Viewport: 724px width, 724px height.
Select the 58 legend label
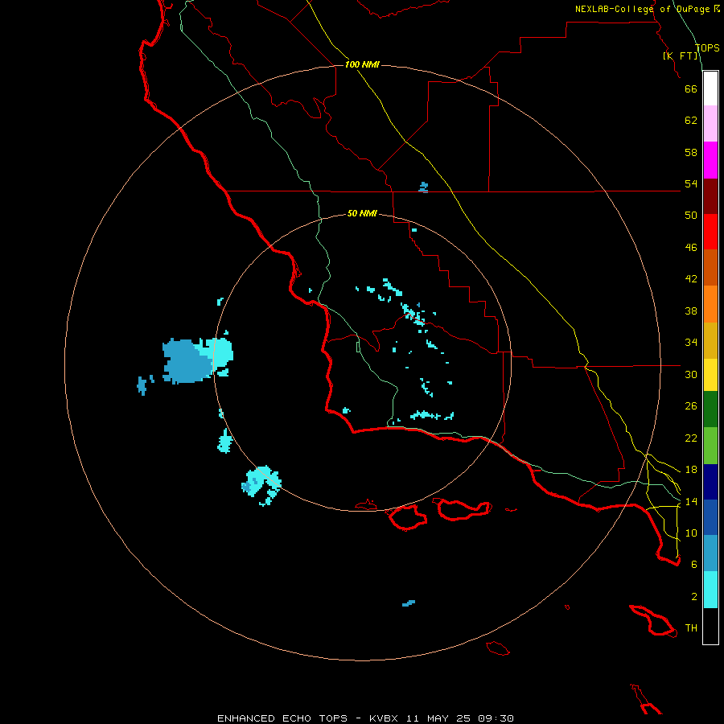coord(691,152)
